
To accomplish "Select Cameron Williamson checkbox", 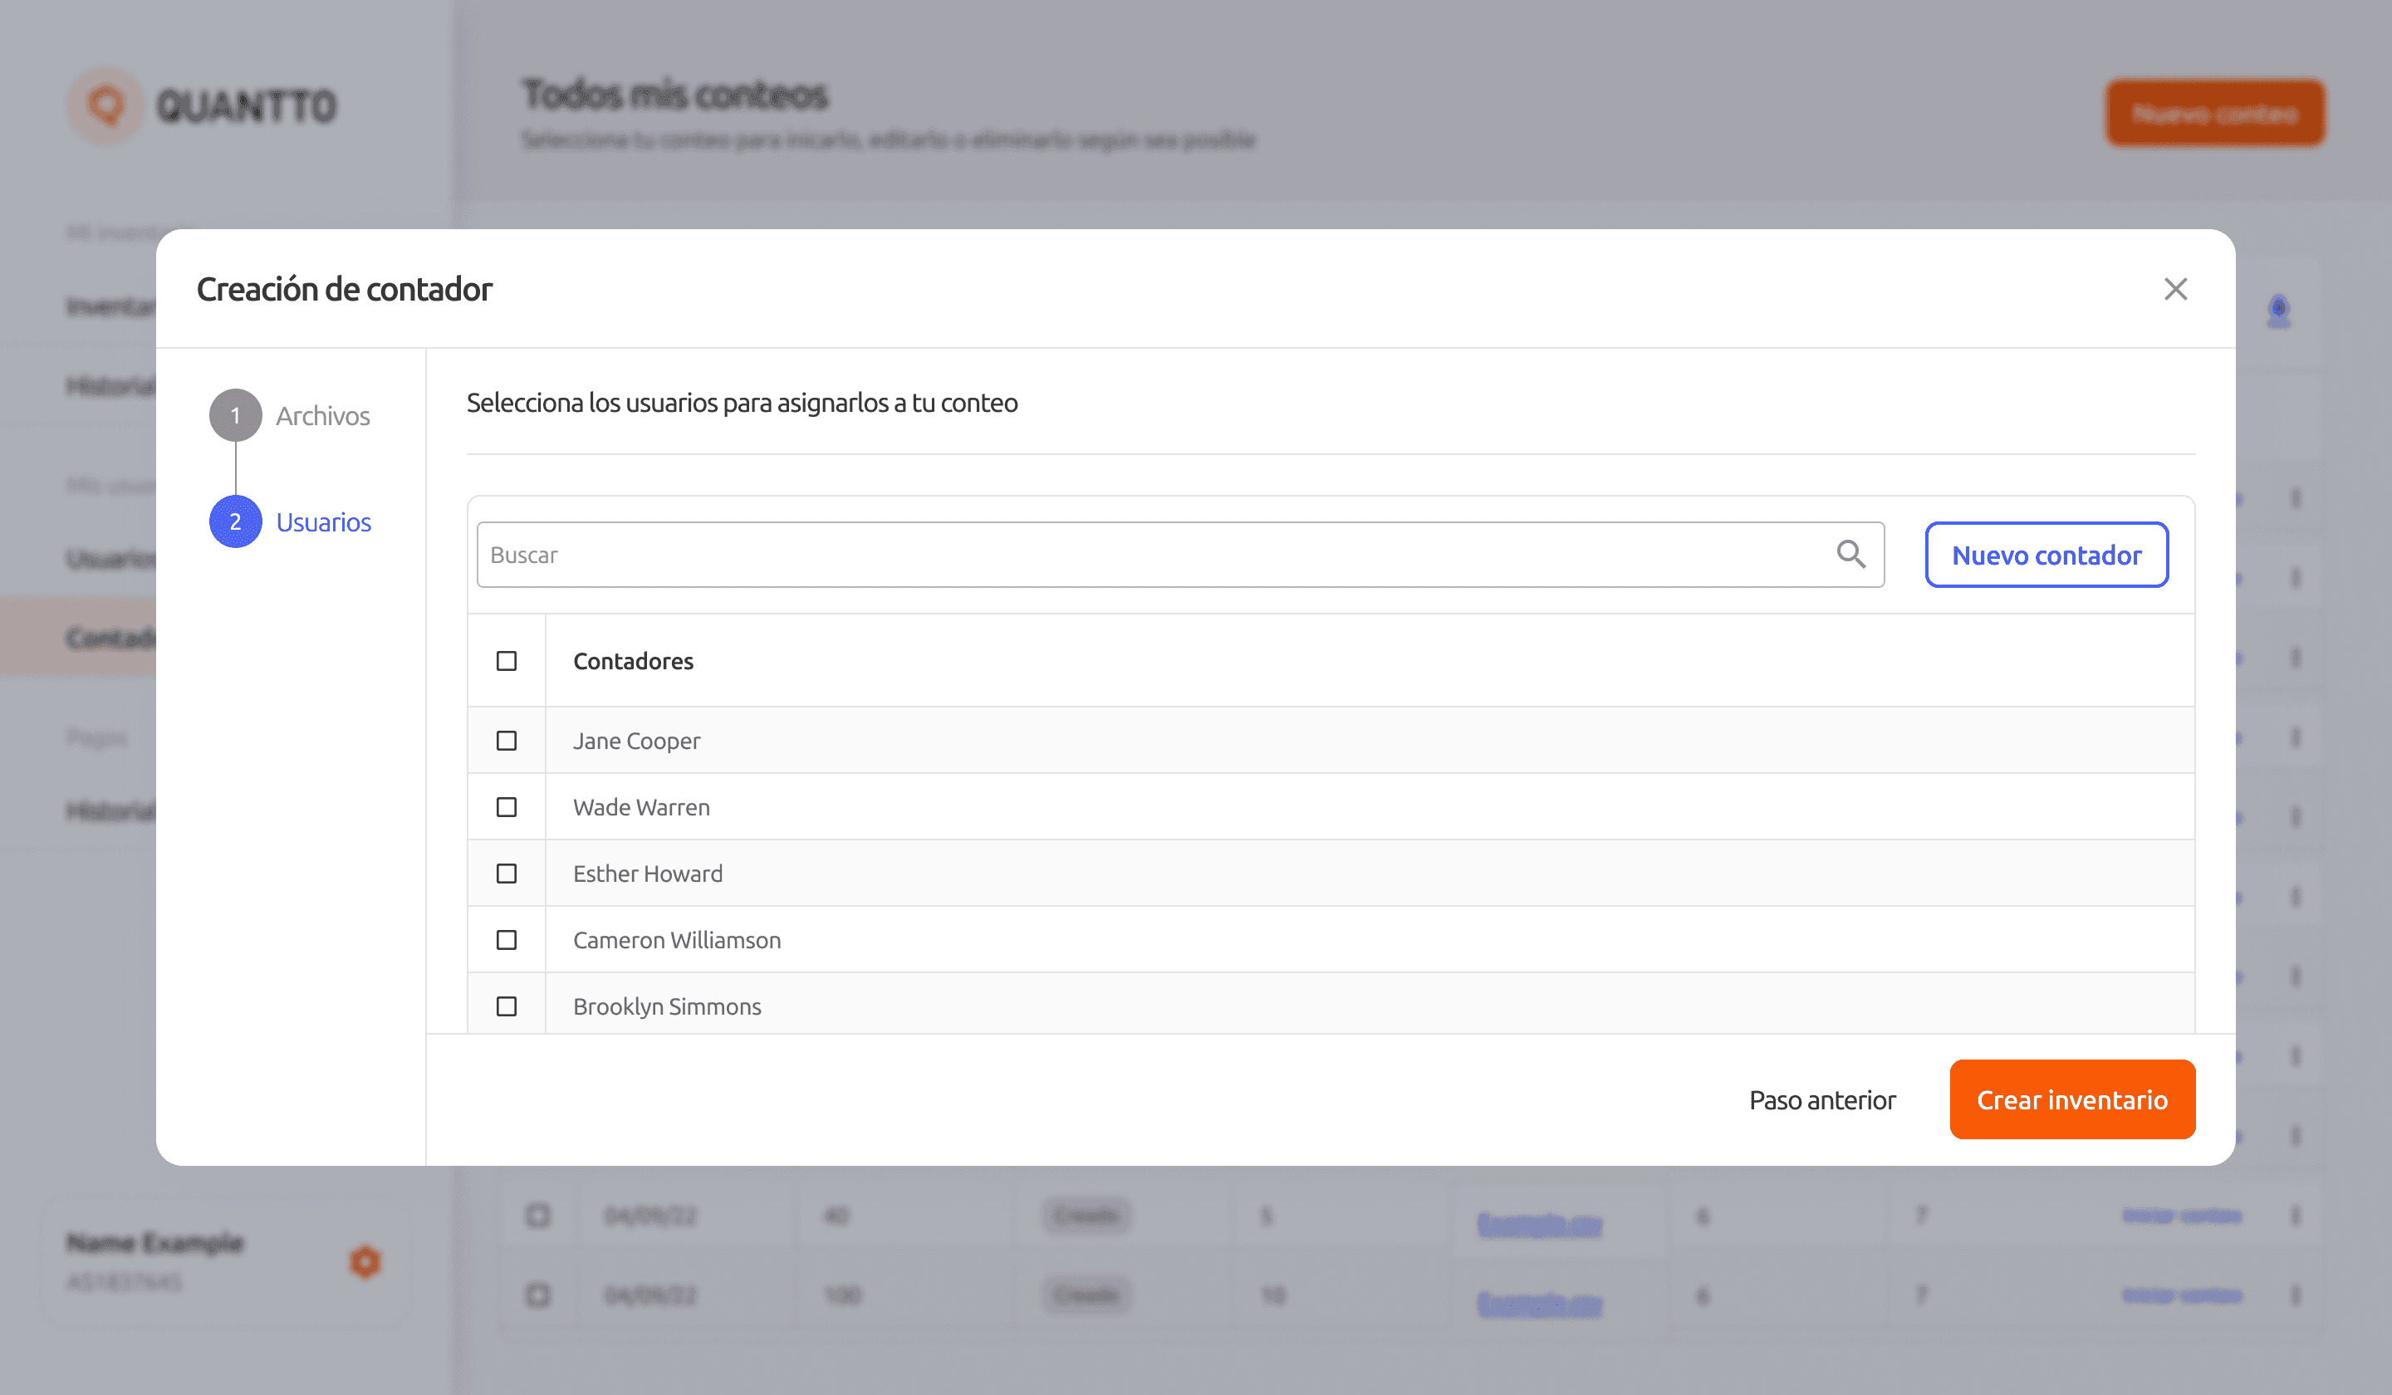I will (507, 941).
